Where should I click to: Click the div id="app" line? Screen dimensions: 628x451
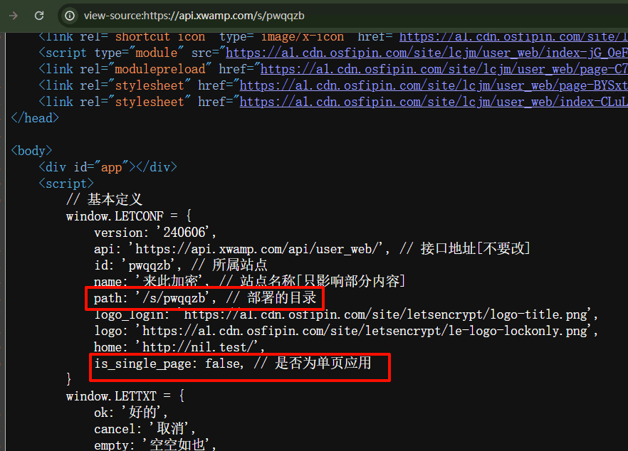point(108,167)
